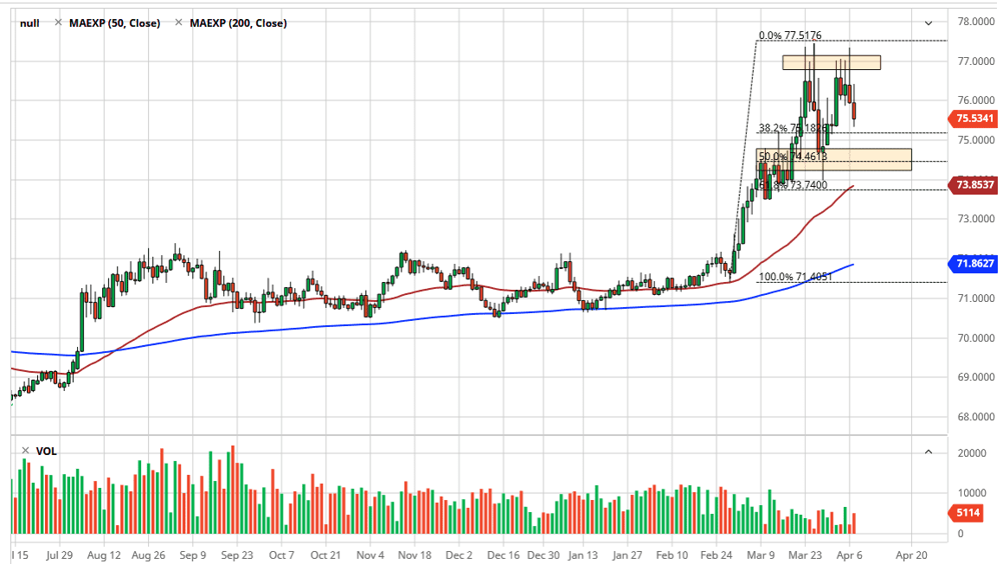Click the Apr 6 date axis label

pyautogui.click(x=851, y=555)
